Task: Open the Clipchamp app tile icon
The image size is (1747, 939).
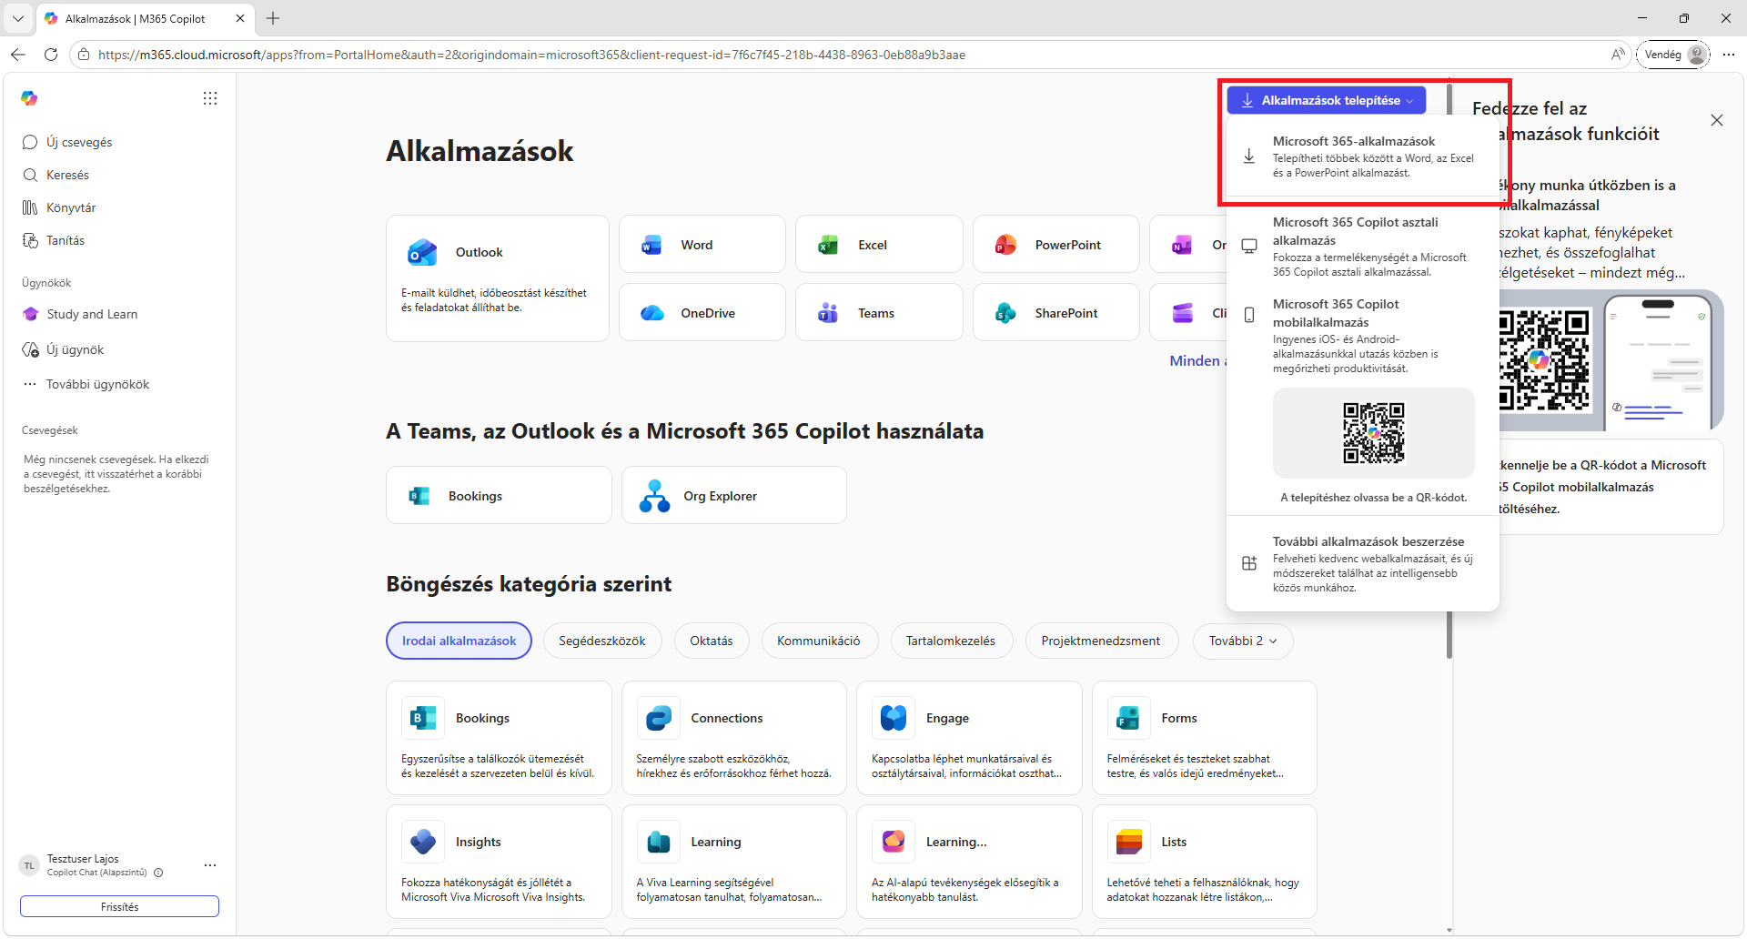Action: [x=1182, y=313]
